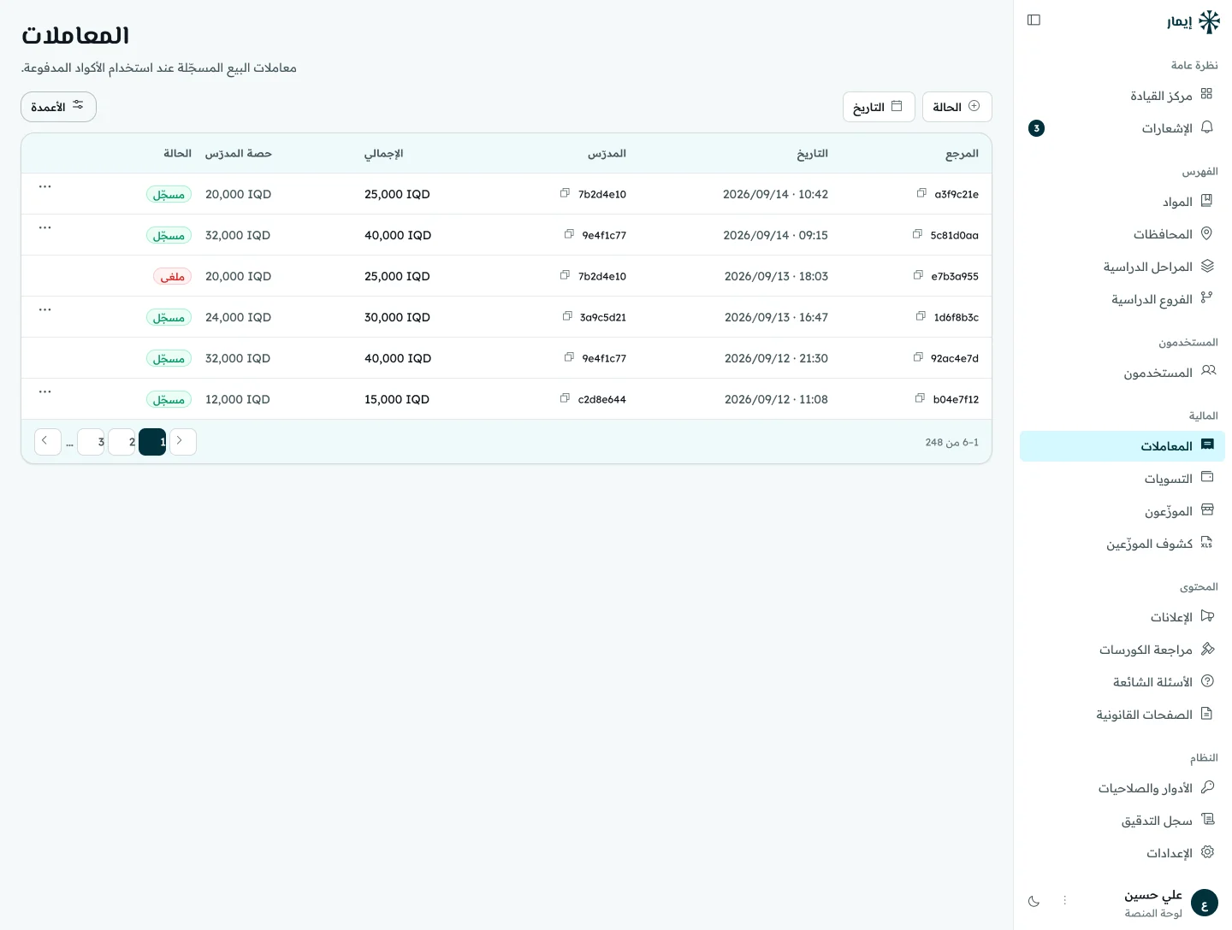Image resolution: width=1232 pixels, height=930 pixels.
Task: Click the copy icon beside teacher ID c2d8e644
Action: tap(565, 398)
